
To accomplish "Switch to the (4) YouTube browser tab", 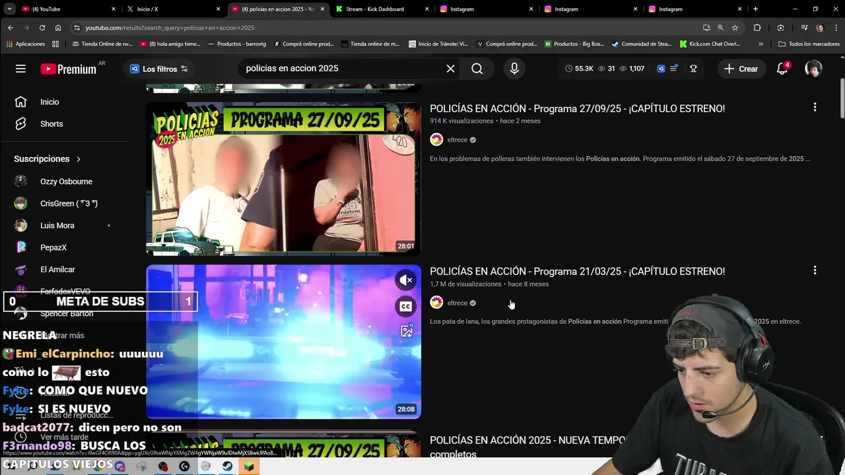I will click(69, 9).
